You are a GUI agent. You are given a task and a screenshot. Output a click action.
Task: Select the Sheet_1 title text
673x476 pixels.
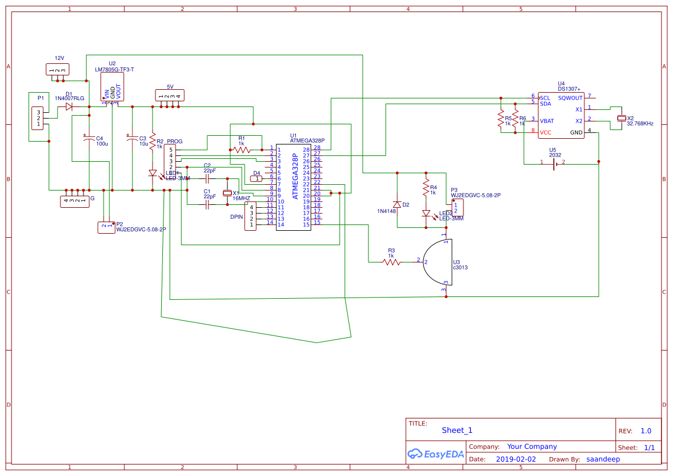click(456, 430)
